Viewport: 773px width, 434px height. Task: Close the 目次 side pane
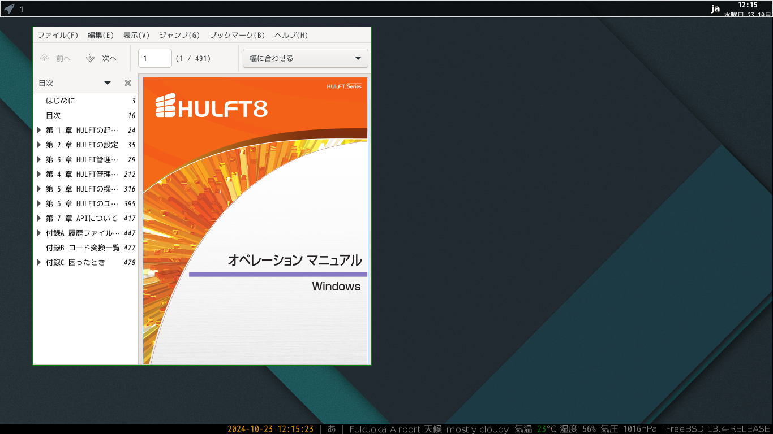(x=128, y=83)
